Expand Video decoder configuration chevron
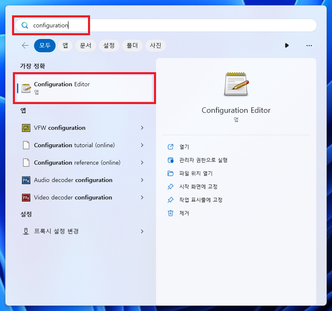The image size is (332, 311). 142,197
